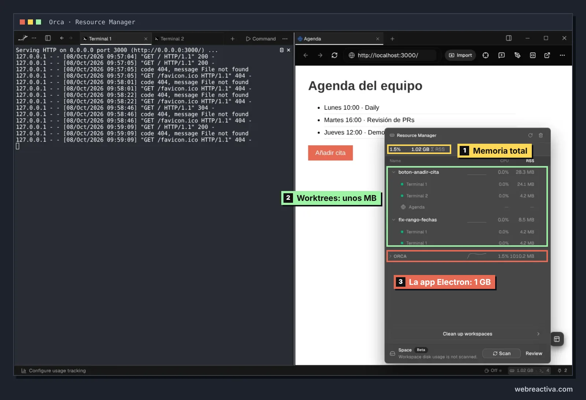Screen dimensions: 586x400
Task: Expand the ORCA process row
Action: (x=390, y=256)
